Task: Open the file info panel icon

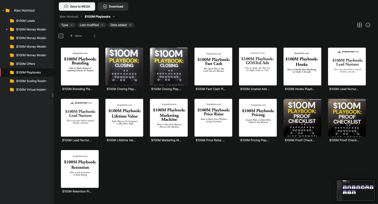Action: 368,25
